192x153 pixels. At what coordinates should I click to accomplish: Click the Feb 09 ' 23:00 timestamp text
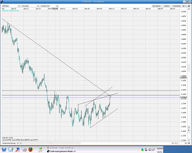(8, 138)
